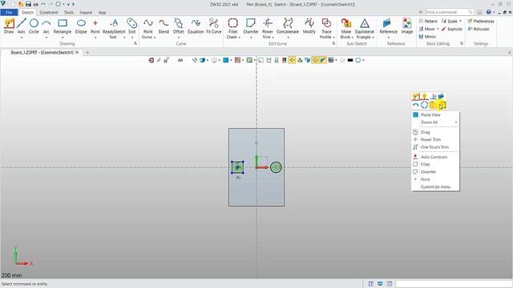Open the Modify curve tool
Screen dimensions: 513x288
(309, 26)
